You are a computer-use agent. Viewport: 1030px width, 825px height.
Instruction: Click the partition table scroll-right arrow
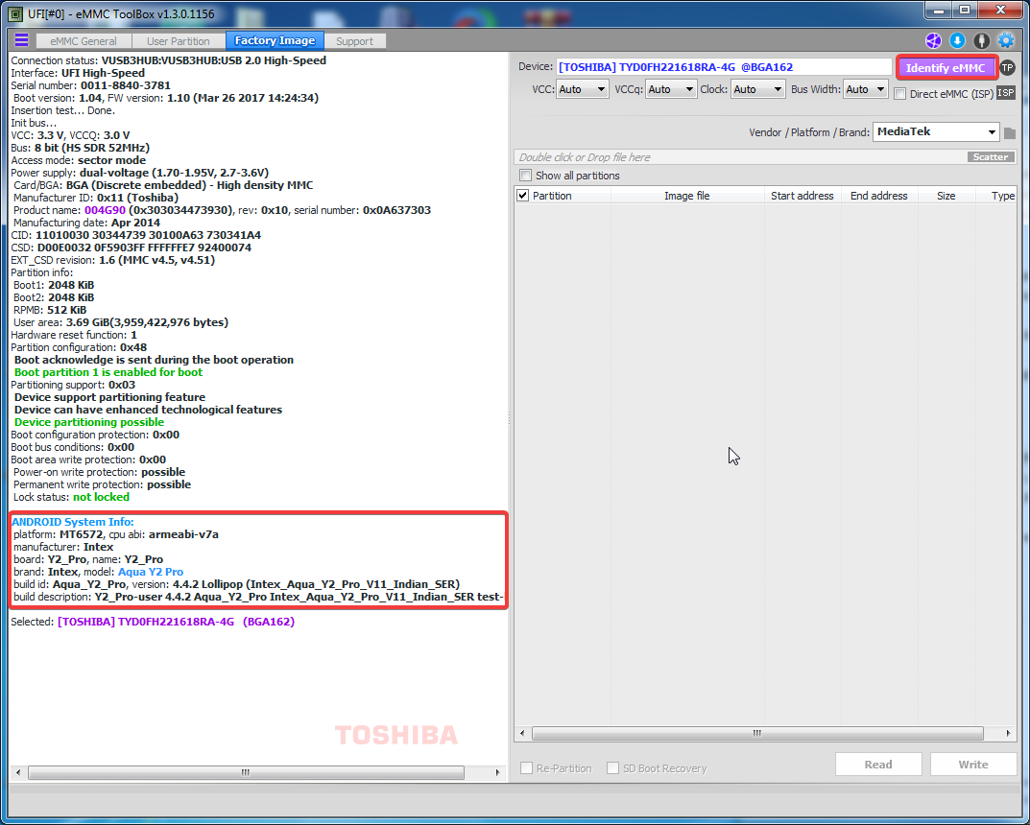(x=1008, y=733)
